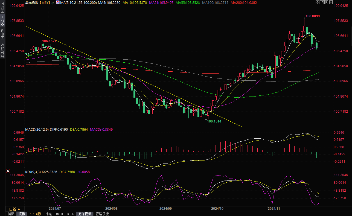Apply the 标准 template

point(48,214)
